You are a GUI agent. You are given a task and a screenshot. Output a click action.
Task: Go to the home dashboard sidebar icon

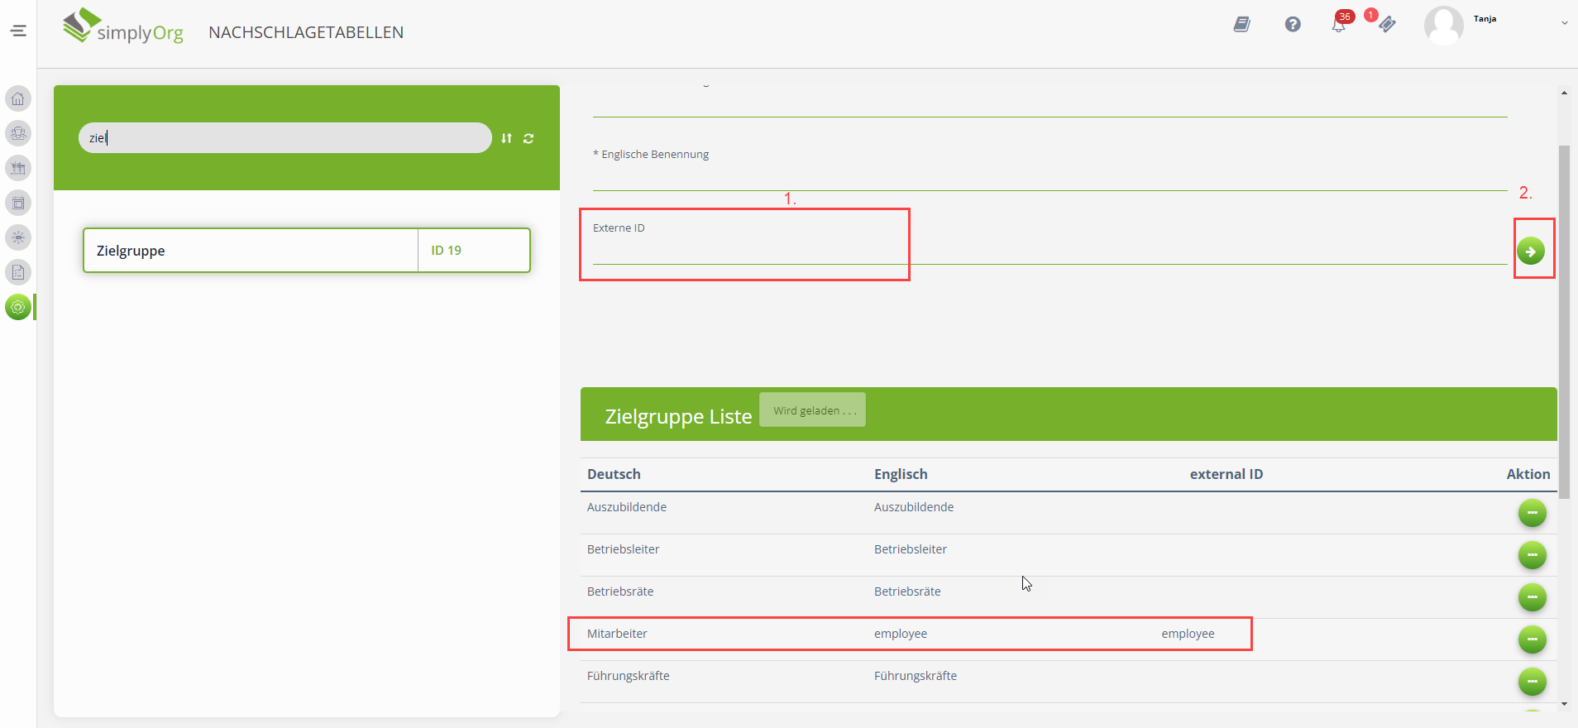(x=18, y=99)
